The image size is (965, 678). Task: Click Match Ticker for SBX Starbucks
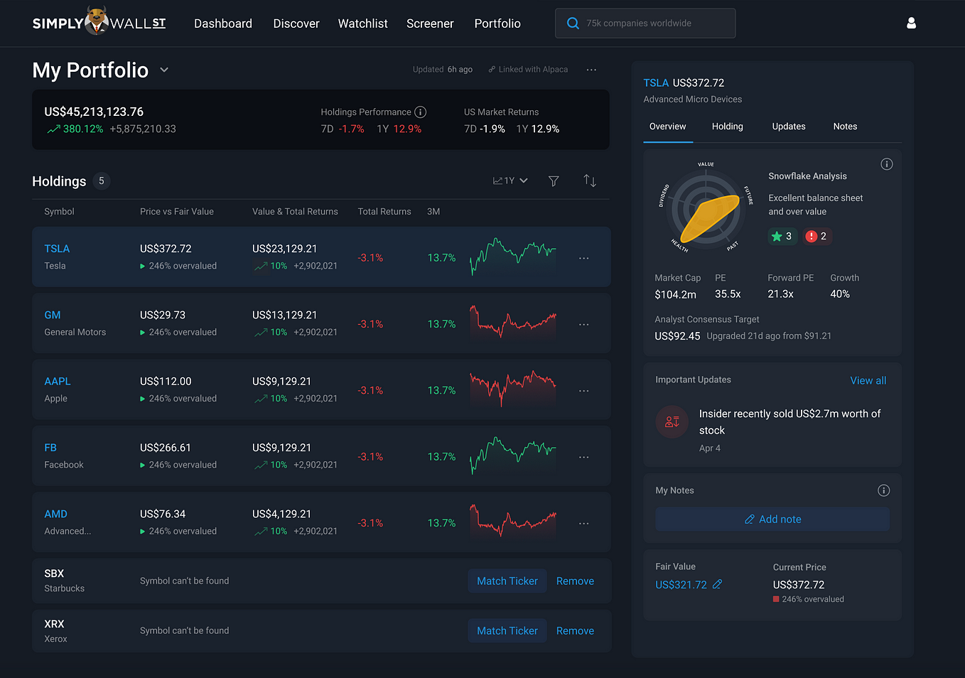(507, 581)
